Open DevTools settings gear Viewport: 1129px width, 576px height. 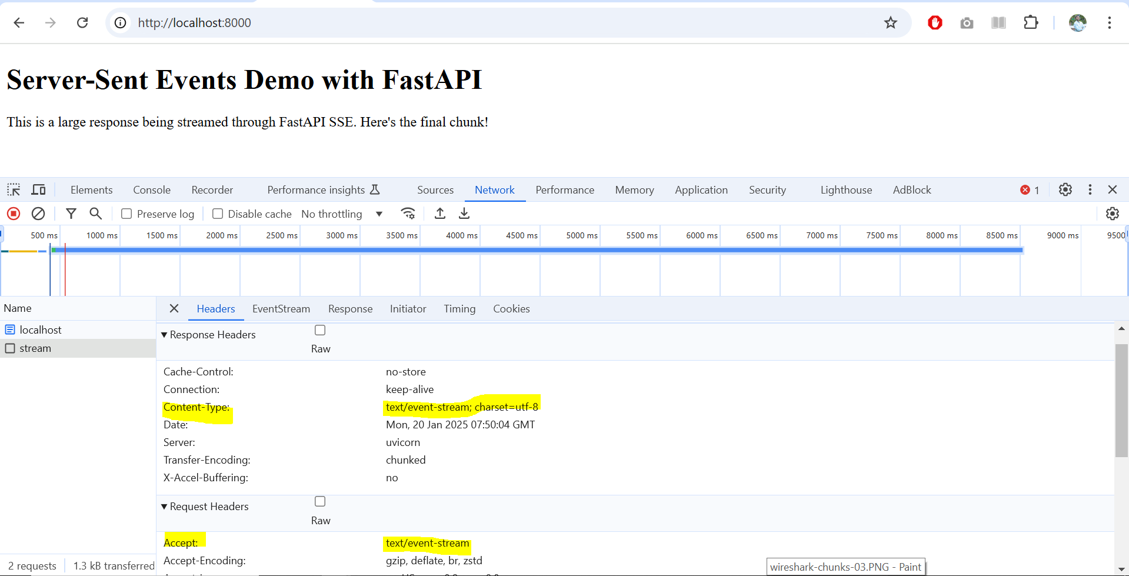tap(1065, 189)
